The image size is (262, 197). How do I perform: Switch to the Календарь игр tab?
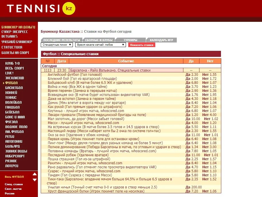pyautogui.click(x=161, y=40)
